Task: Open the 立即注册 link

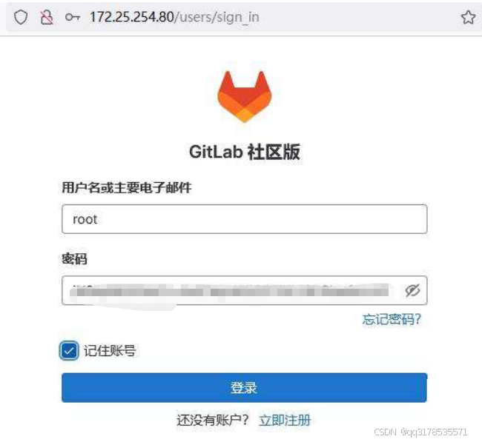Action: tap(285, 421)
